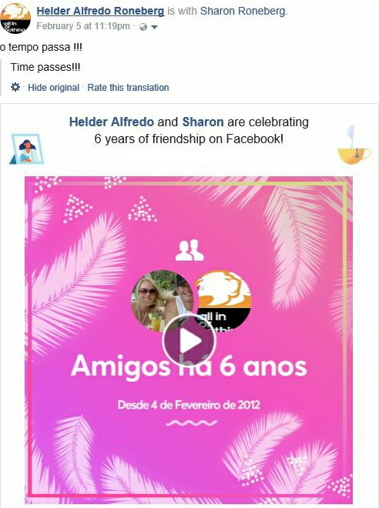This screenshot has width=379, height=508.
Task: Open Rate this translation link
Action: coord(128,88)
